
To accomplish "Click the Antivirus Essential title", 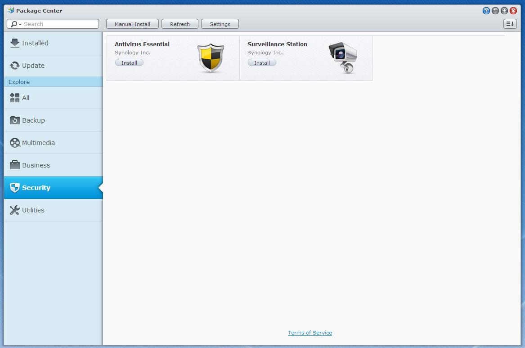I will point(142,44).
